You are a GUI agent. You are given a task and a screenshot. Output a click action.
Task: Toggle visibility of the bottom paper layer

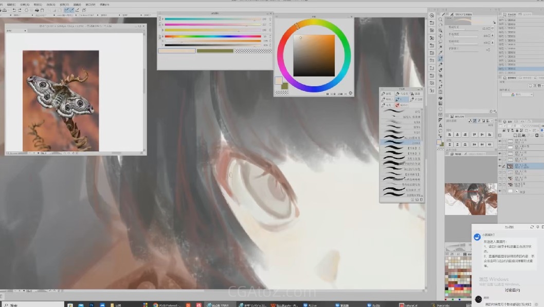point(500,191)
